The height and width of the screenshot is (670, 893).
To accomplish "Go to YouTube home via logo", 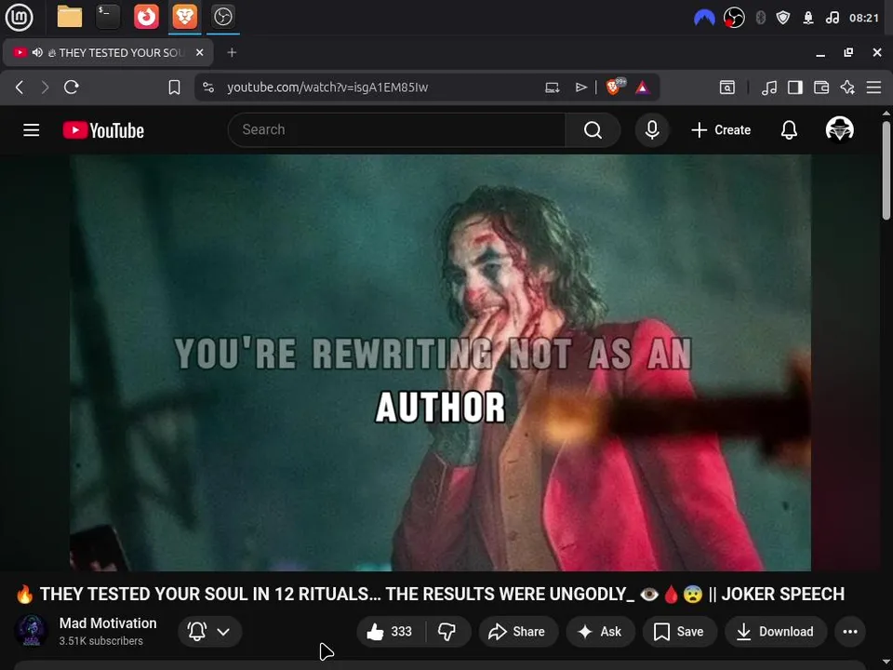I will pyautogui.click(x=103, y=130).
